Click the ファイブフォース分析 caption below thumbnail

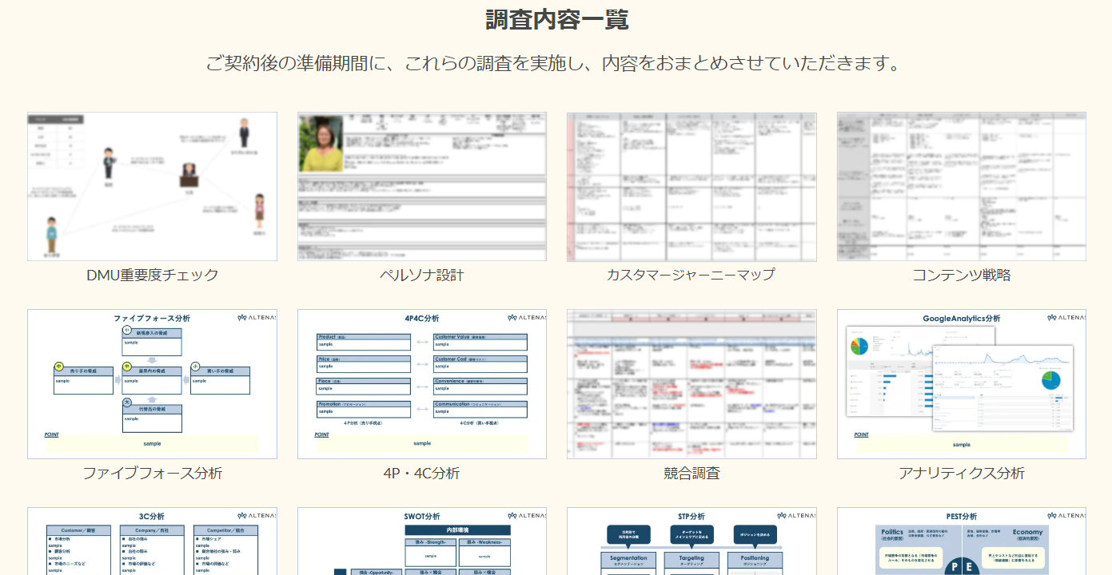[152, 473]
